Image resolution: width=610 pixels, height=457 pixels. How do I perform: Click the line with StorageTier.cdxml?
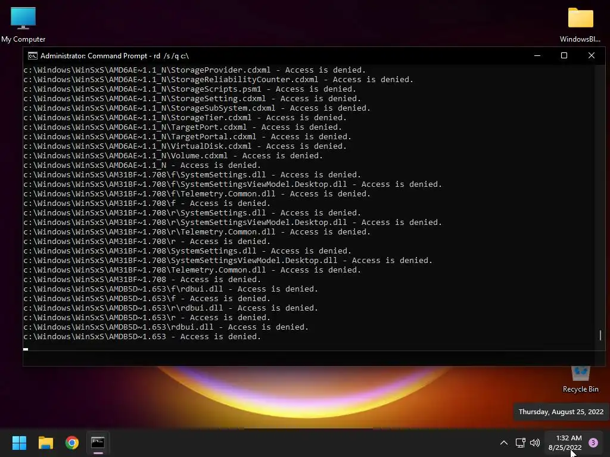pyautogui.click(x=185, y=118)
